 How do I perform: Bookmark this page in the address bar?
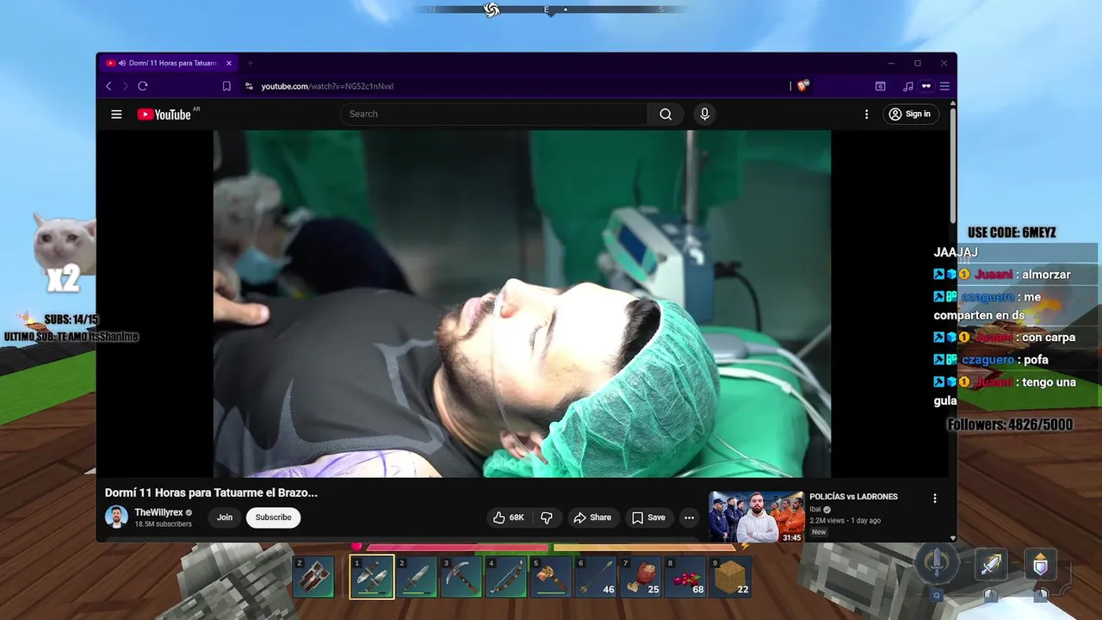tap(226, 86)
